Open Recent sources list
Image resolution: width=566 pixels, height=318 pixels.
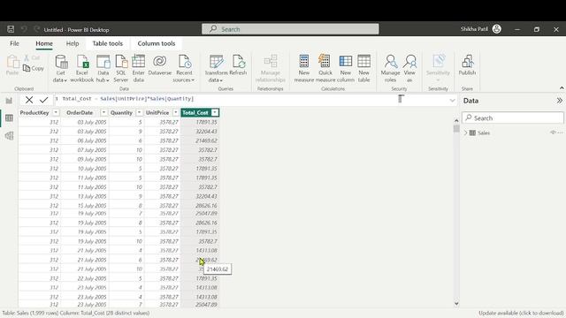tap(184, 69)
